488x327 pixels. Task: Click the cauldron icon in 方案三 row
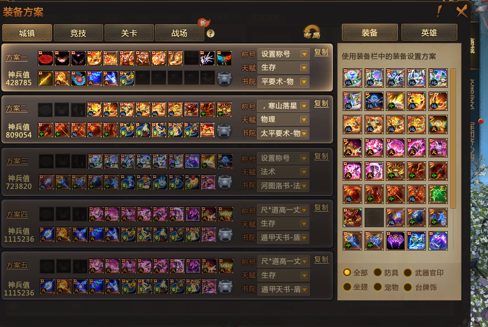click(225, 182)
